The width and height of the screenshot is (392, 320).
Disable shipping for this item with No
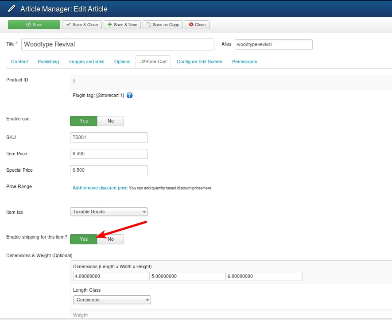tap(110, 239)
